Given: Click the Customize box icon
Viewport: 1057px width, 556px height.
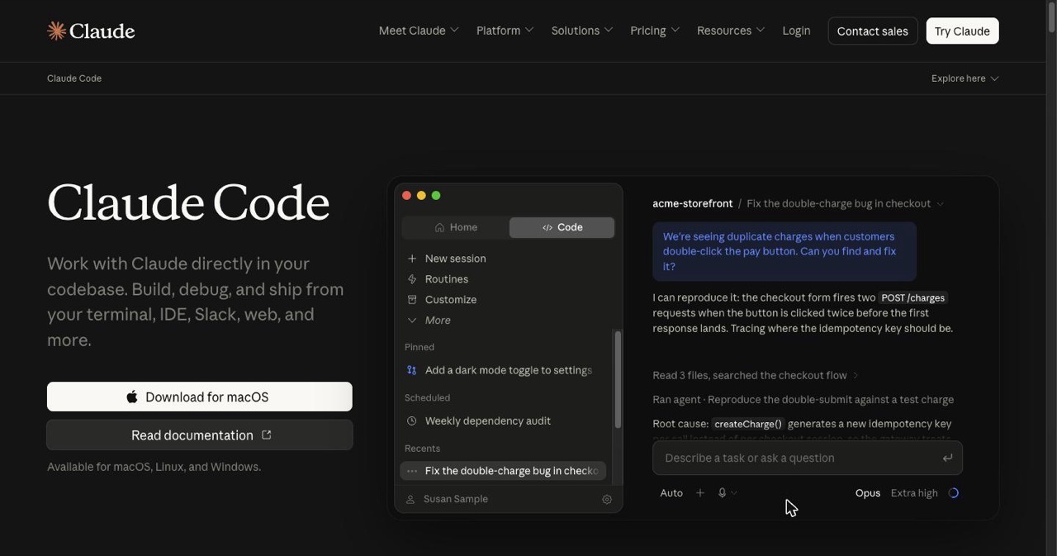Looking at the screenshot, I should pos(411,300).
